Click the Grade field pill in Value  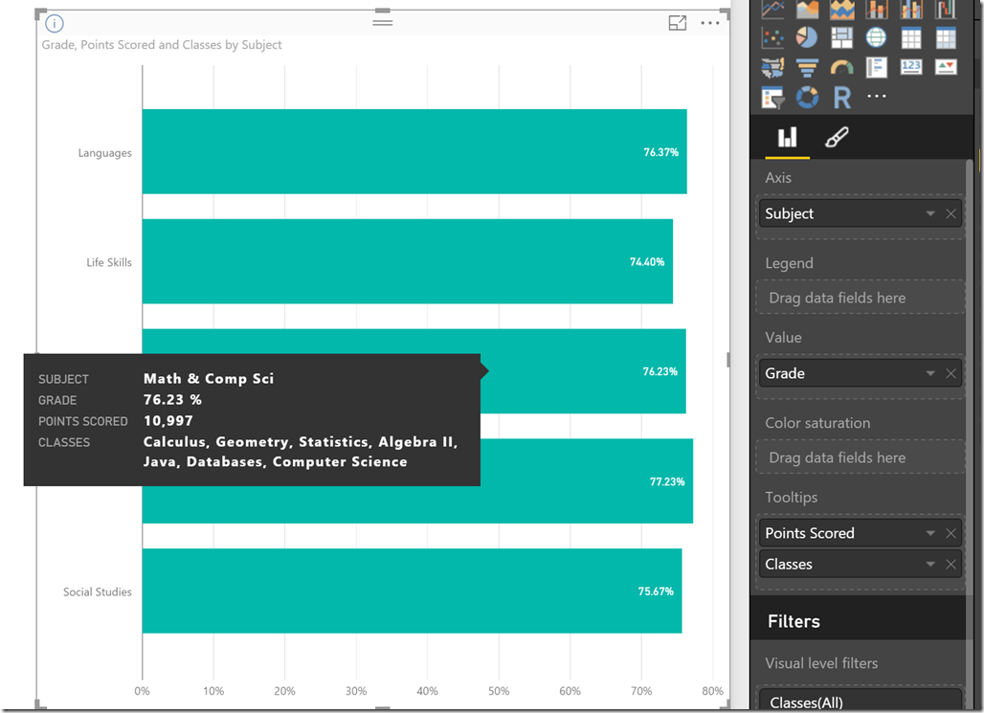click(861, 373)
